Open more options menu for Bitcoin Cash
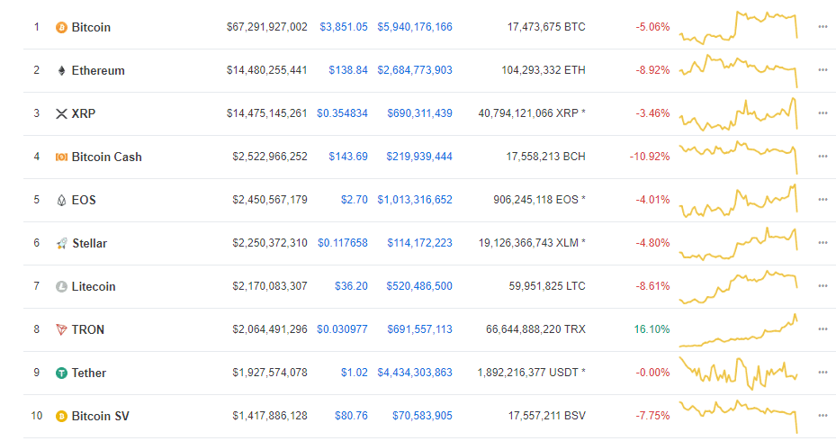Image resolution: width=836 pixels, height=441 pixels. (823, 157)
